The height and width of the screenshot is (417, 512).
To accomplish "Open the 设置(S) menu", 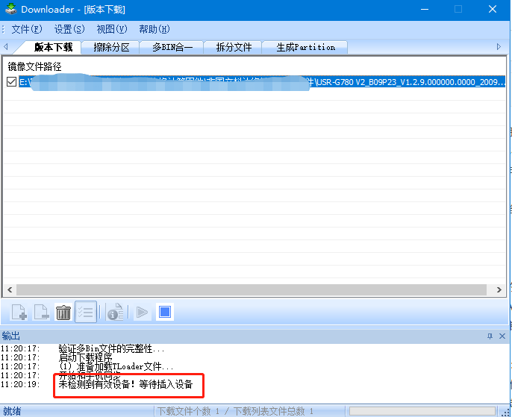I will [69, 29].
